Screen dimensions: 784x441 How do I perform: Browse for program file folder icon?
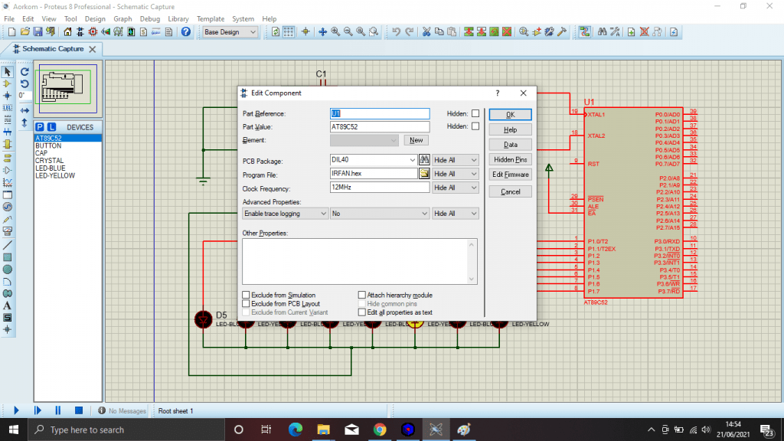424,174
